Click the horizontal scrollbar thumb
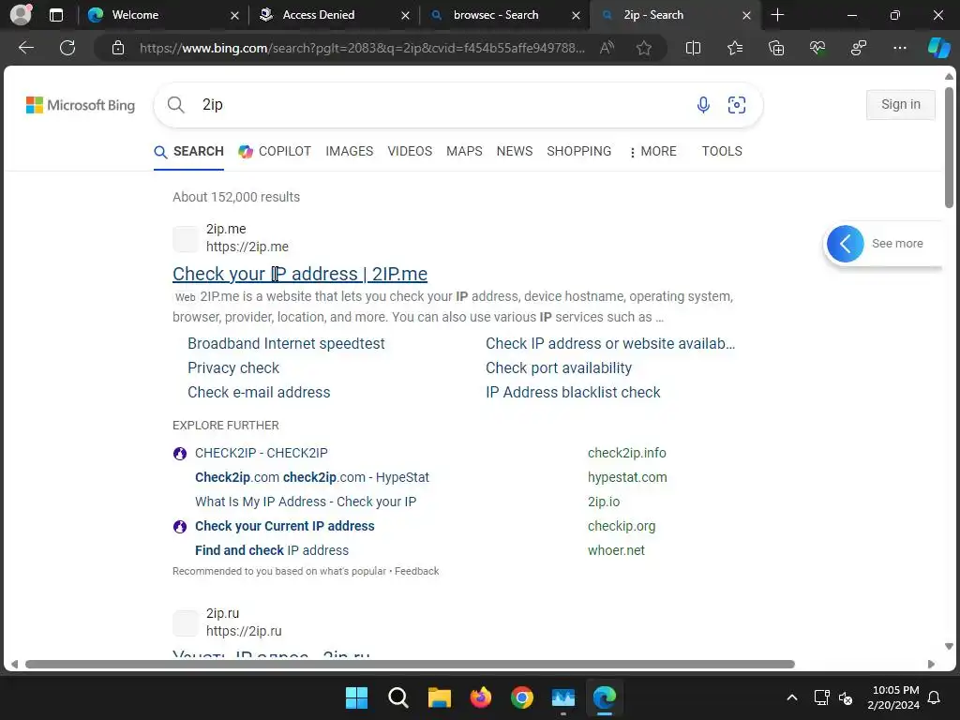 (410, 665)
